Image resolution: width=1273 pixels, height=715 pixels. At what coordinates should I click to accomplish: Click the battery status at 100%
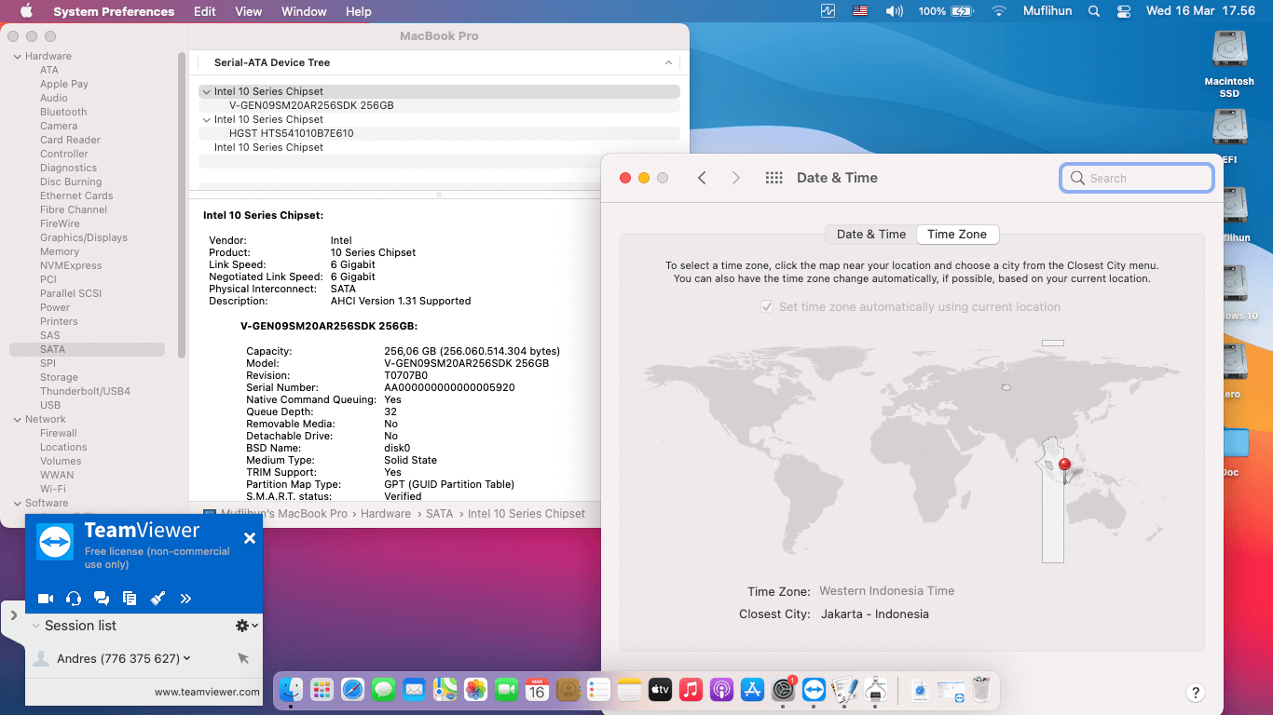(x=962, y=11)
